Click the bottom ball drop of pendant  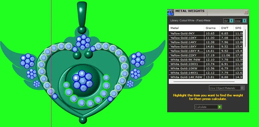[83, 120]
